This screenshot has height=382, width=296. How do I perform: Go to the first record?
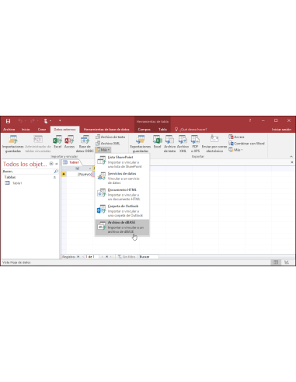point(78,257)
